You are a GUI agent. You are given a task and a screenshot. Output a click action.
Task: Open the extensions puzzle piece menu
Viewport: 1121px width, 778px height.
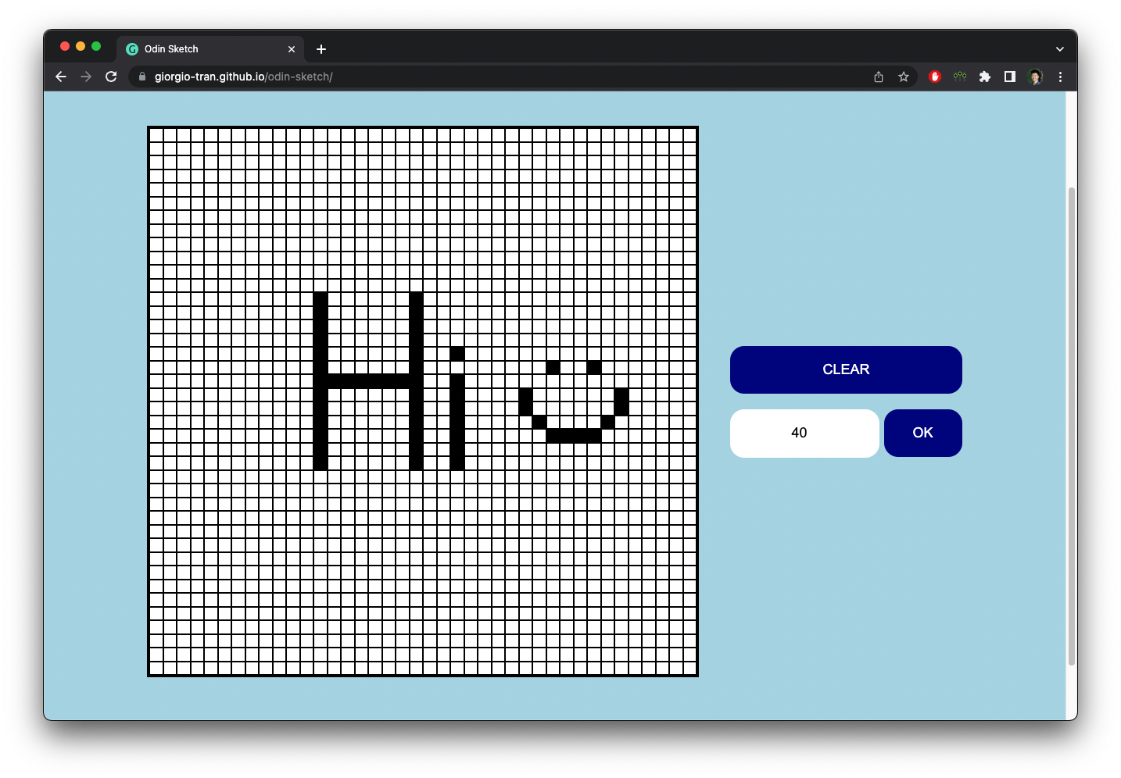pos(985,77)
